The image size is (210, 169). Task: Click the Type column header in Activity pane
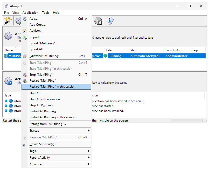(x=12, y=95)
